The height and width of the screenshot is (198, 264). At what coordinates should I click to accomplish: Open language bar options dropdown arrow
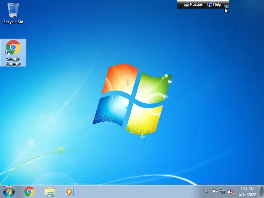coord(227,6)
